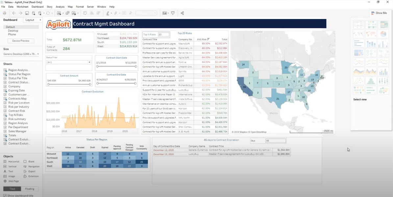This screenshot has height=197, width=393.
Task: Select the Status Per Region sheet
Action: [19, 74]
